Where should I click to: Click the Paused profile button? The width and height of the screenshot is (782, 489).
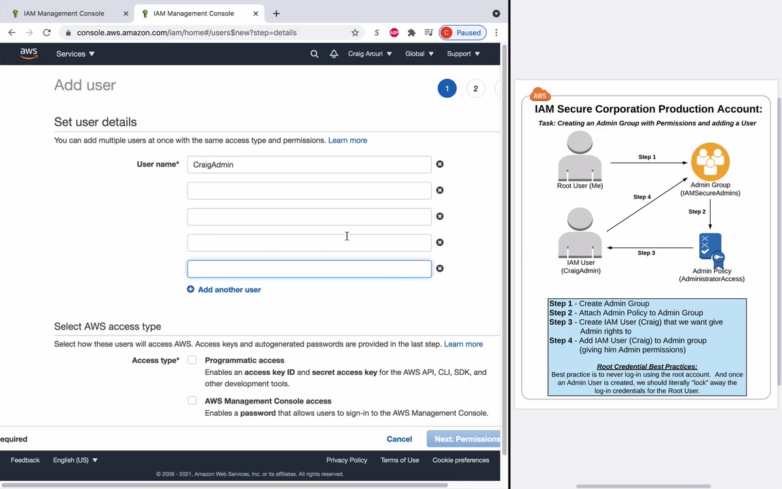(462, 33)
